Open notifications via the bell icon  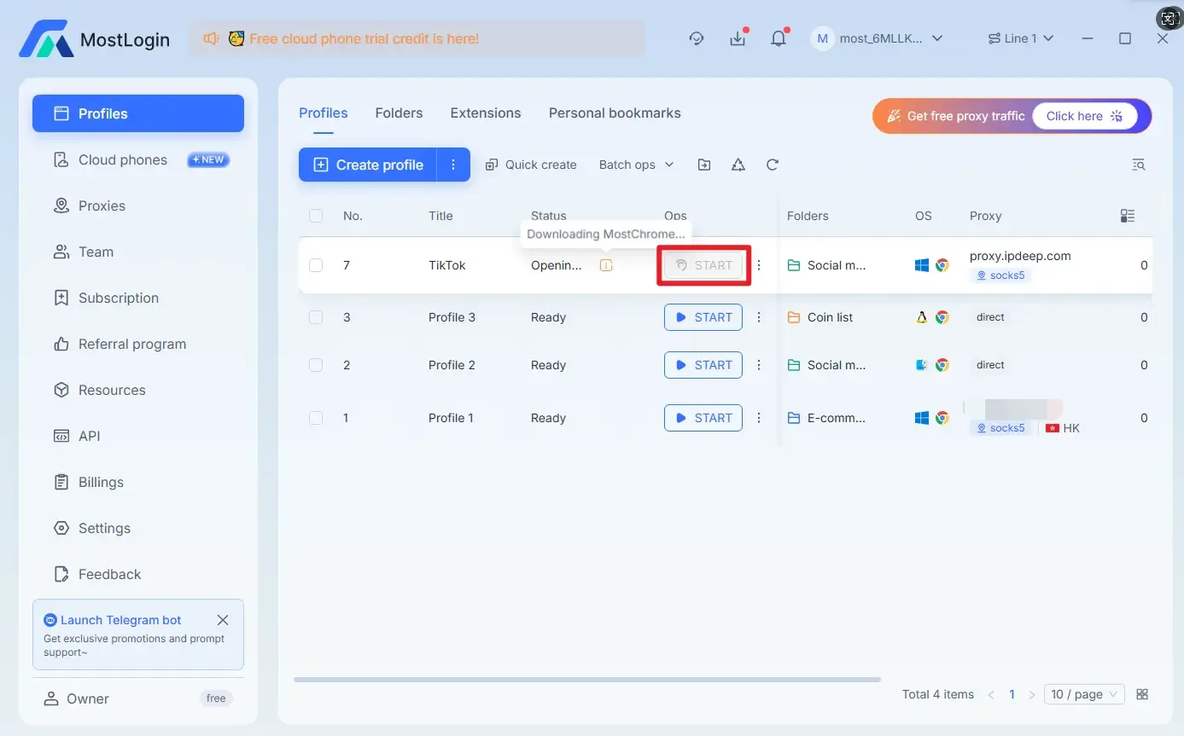[778, 38]
